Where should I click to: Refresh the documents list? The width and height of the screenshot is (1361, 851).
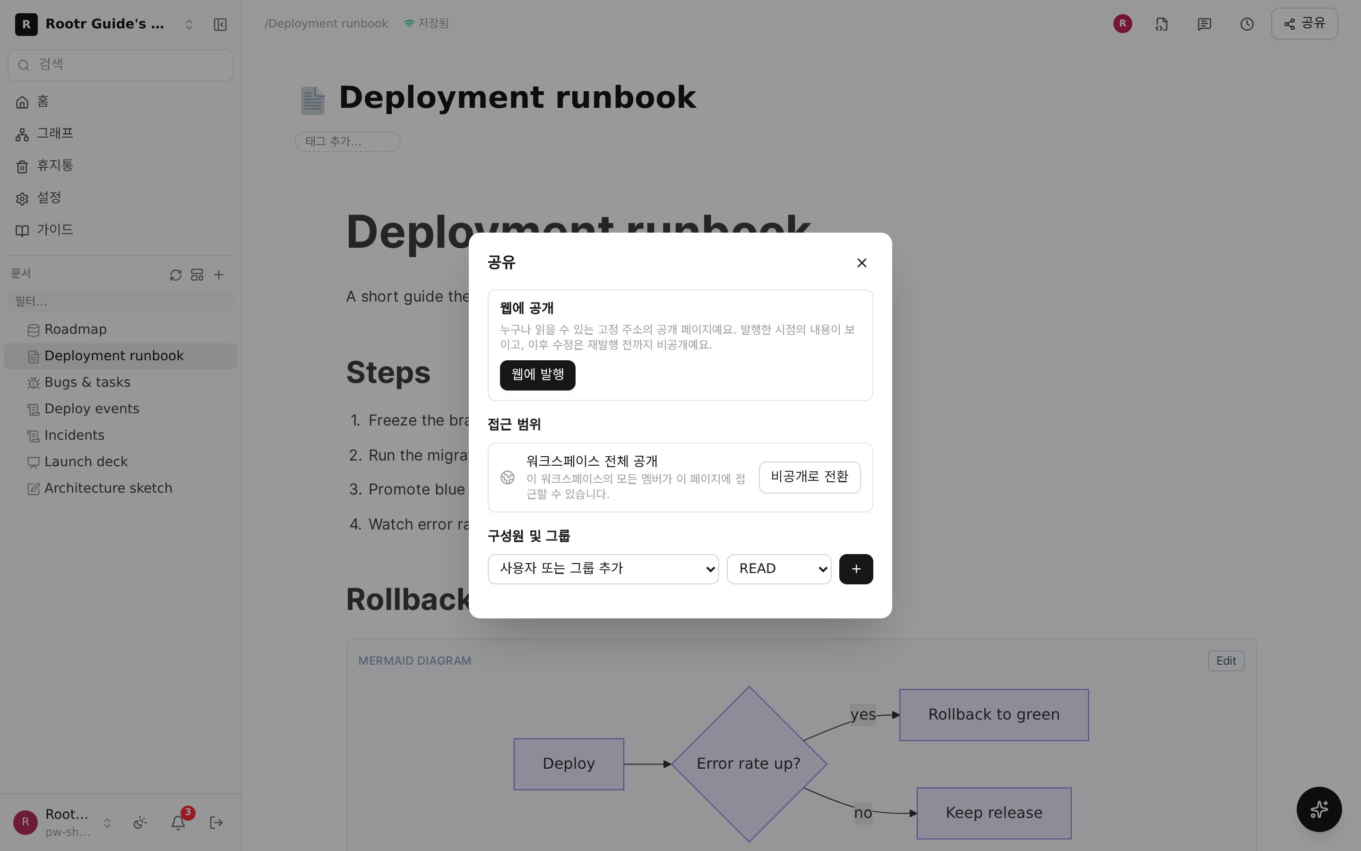point(175,275)
